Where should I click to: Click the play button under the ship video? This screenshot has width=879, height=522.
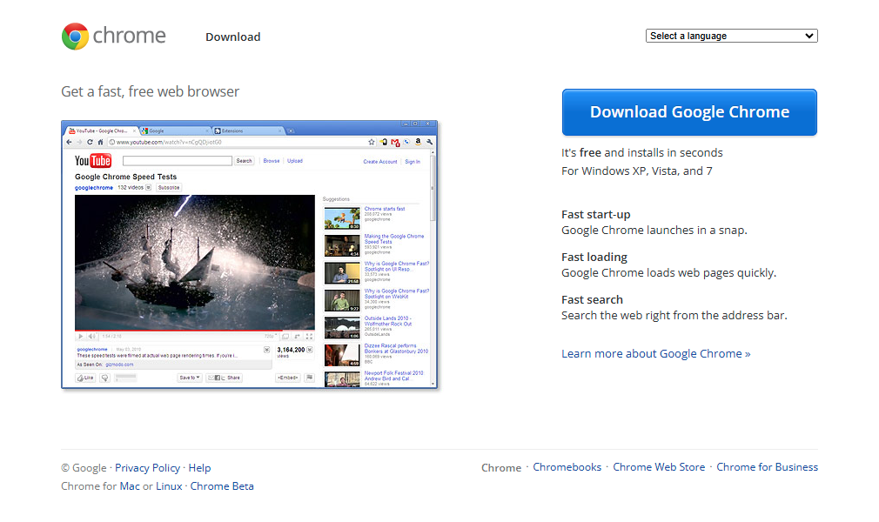[x=81, y=337]
